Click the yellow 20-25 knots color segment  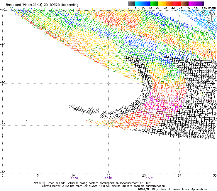162,4
